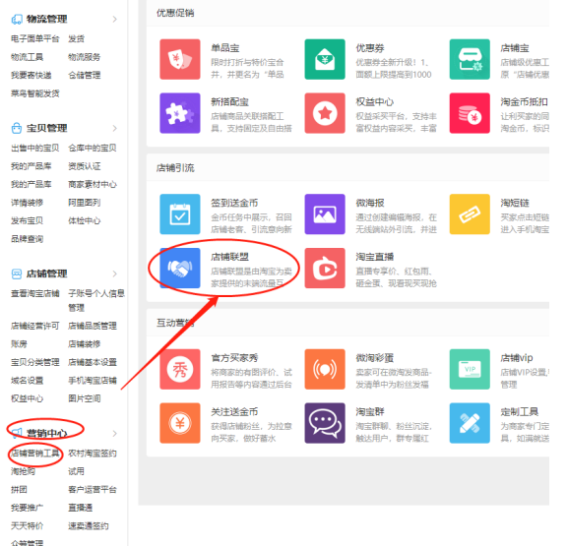
Task: Open 查看淘宝店铺 link
Action: (35, 293)
